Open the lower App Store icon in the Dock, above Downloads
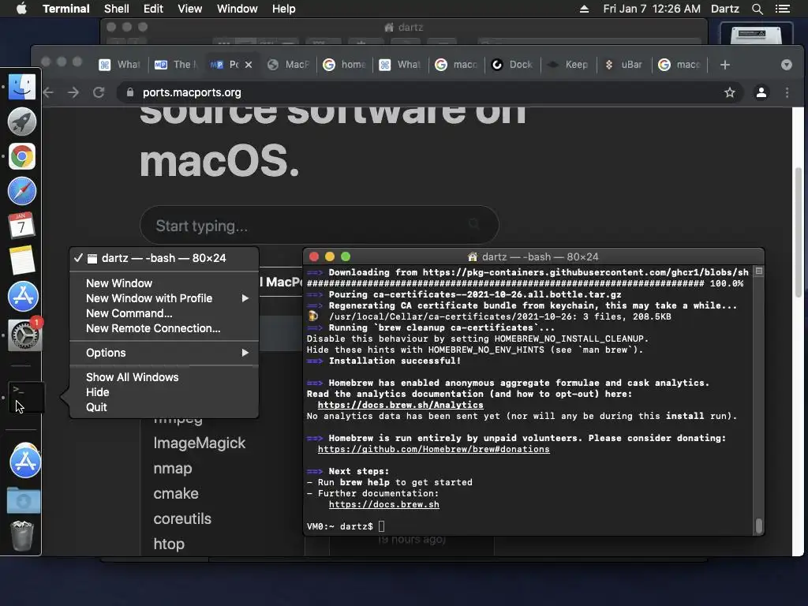The image size is (808, 606). [24, 462]
